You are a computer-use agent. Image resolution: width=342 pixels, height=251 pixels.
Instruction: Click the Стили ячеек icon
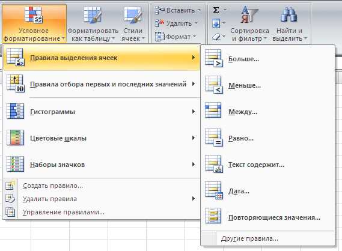[133, 14]
